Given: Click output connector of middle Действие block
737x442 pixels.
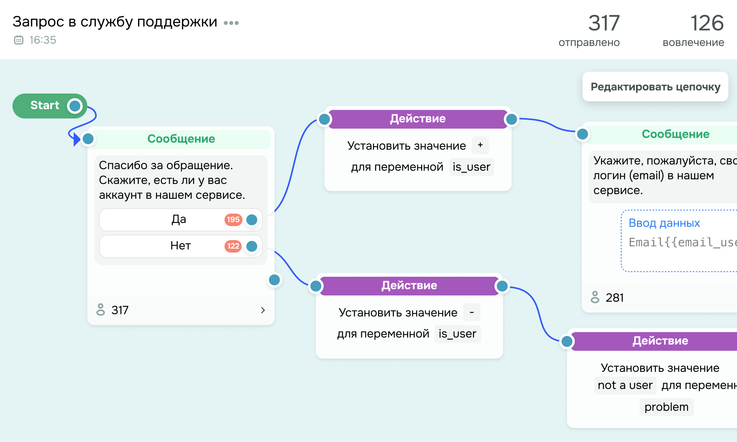Looking at the screenshot, I should (x=502, y=286).
